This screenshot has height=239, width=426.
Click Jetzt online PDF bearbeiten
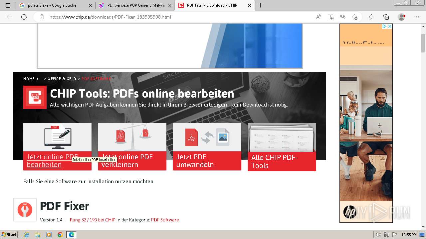click(52, 161)
